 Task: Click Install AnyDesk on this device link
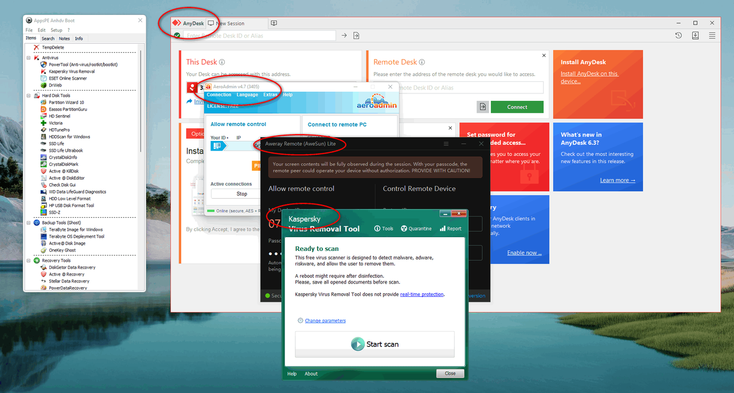click(x=589, y=77)
